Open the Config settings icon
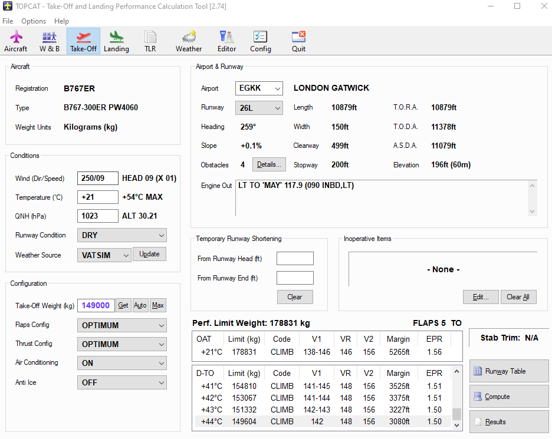The width and height of the screenshot is (552, 439). click(260, 40)
